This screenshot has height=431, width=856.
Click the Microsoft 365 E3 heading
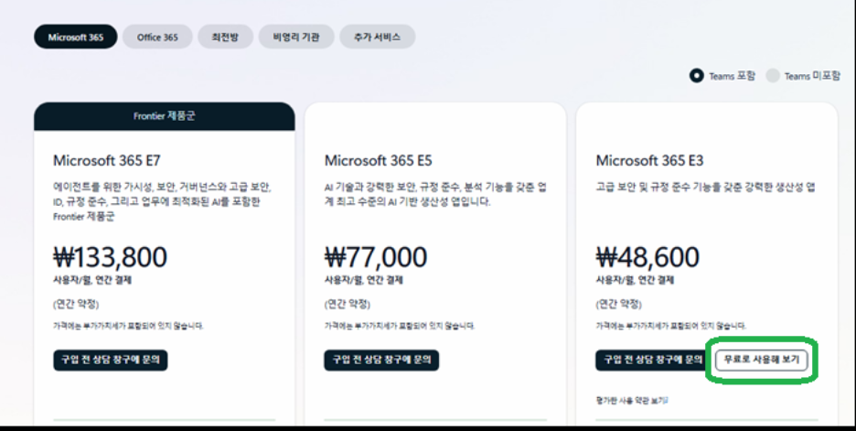[649, 161]
